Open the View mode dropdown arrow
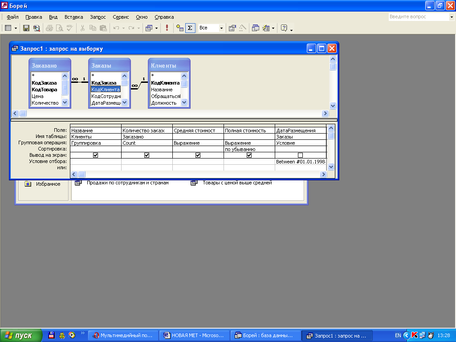 pyautogui.click(x=16, y=28)
